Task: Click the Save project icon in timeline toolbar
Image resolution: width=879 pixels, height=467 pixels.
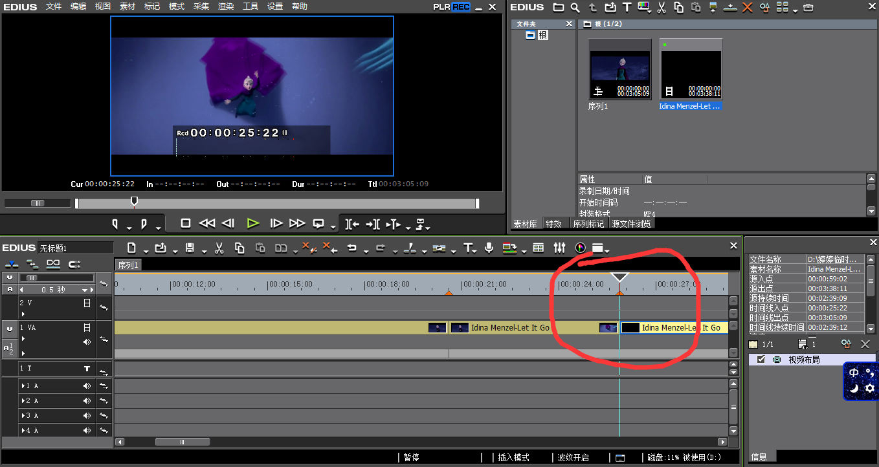Action: click(x=190, y=248)
